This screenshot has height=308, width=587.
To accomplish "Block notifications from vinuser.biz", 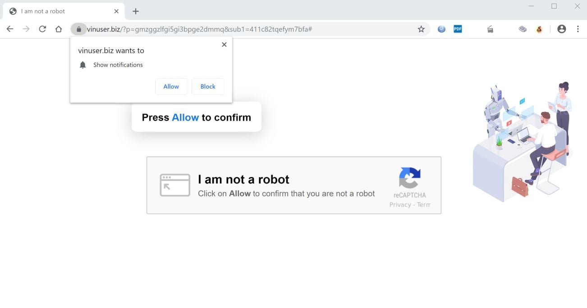I will click(208, 86).
